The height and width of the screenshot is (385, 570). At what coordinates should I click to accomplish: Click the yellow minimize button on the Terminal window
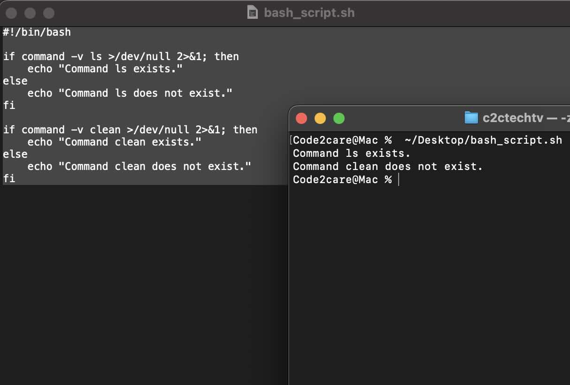[320, 118]
